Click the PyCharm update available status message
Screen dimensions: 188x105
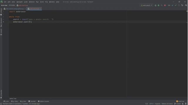(x=21, y=104)
